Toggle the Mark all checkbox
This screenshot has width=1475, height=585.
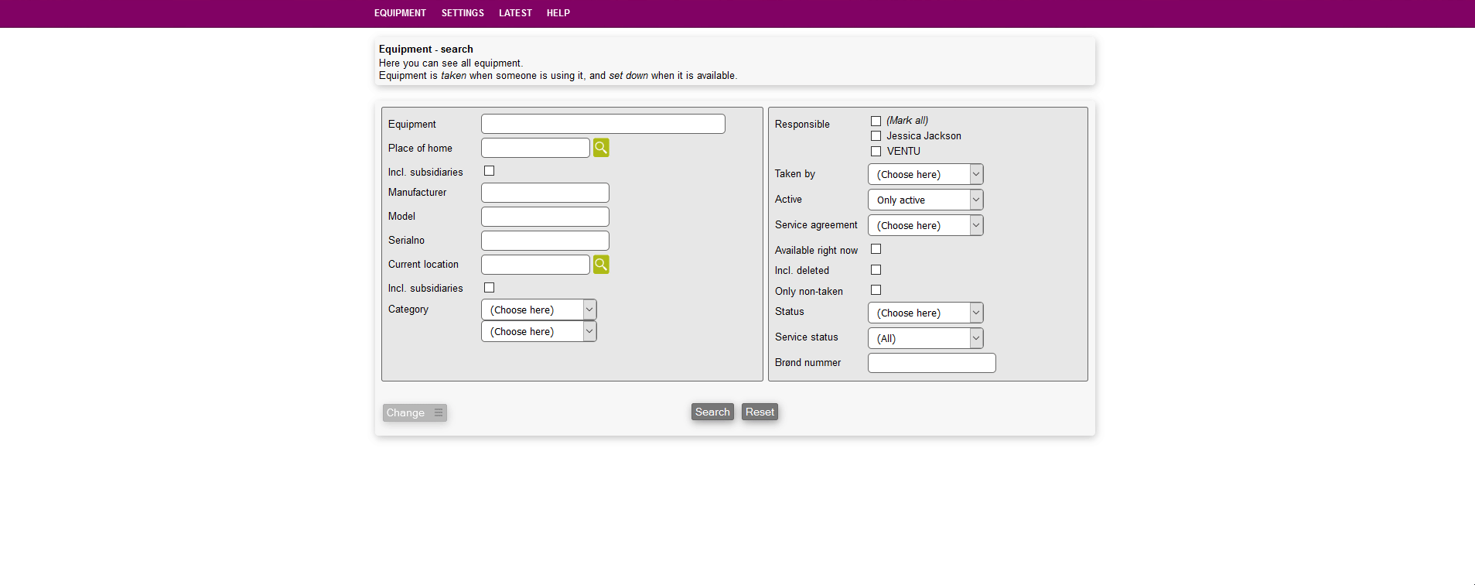[x=876, y=121]
